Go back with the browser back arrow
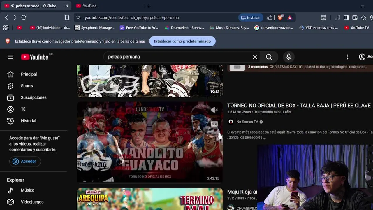 click(6, 17)
